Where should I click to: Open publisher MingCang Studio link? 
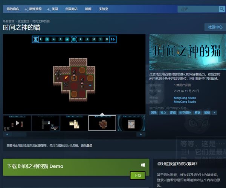(x=185, y=102)
